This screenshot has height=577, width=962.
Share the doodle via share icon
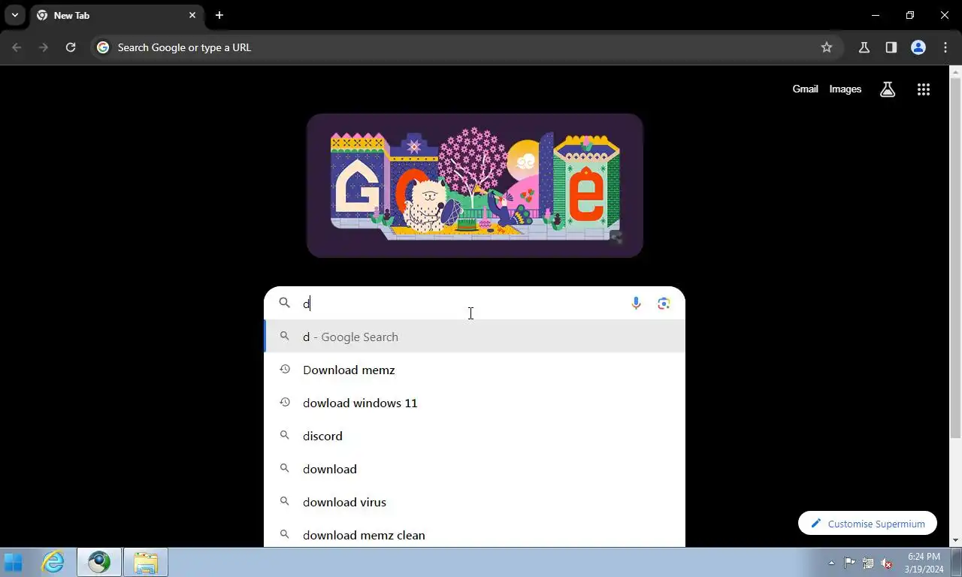coord(616,239)
